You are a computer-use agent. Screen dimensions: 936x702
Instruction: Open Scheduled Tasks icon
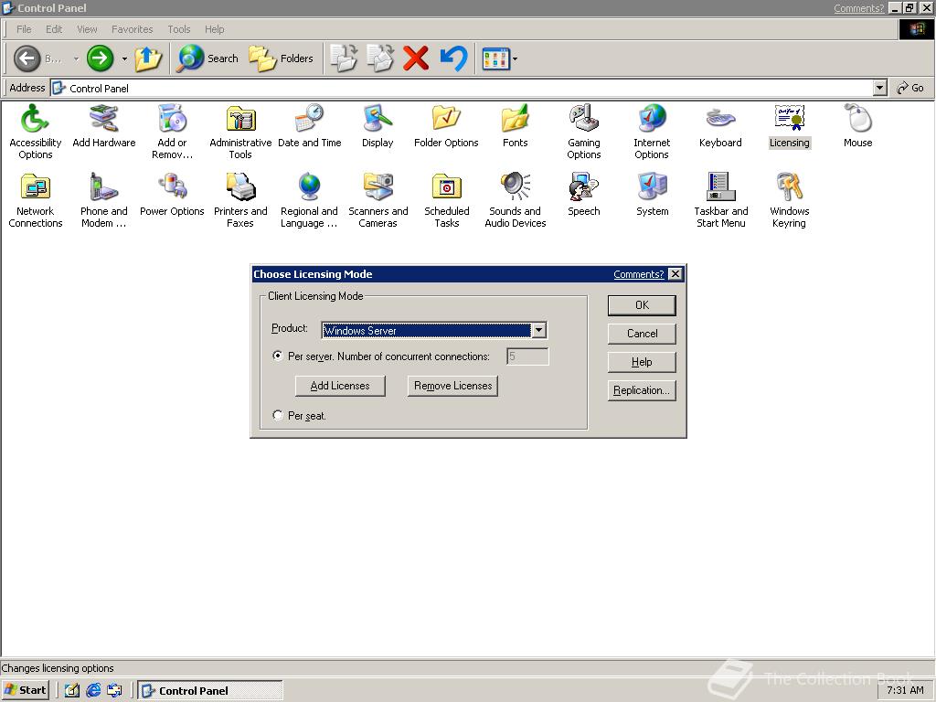[446, 200]
